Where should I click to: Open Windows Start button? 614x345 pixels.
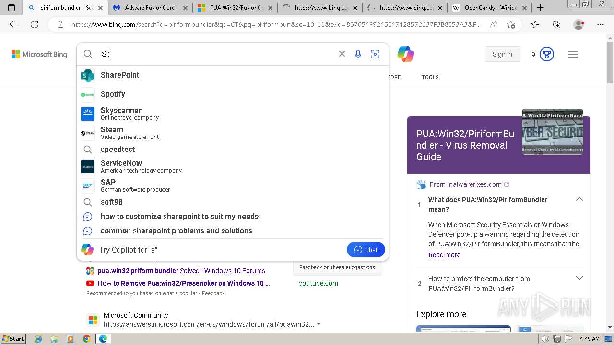(13, 339)
